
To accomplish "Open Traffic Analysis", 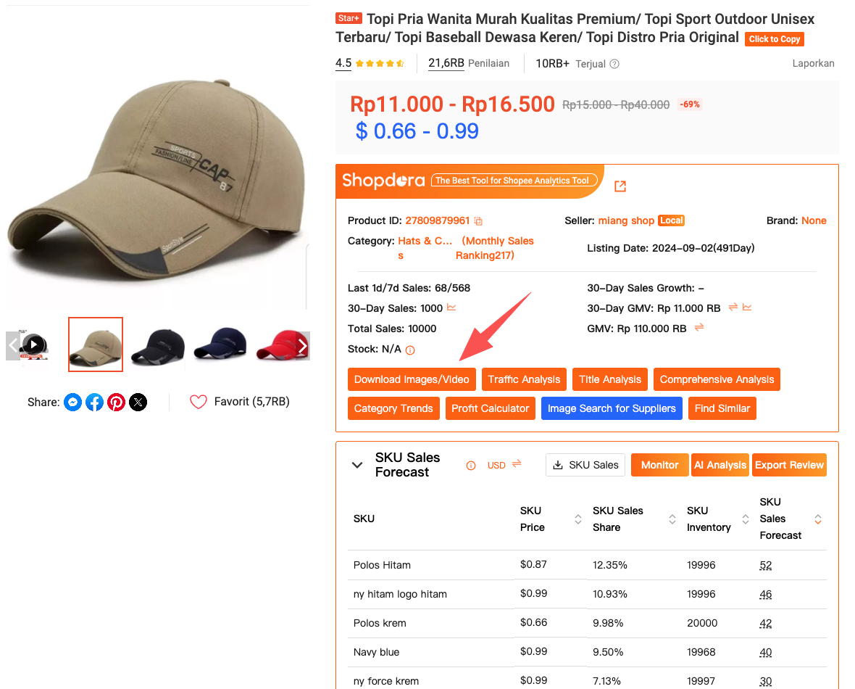I will [x=524, y=379].
